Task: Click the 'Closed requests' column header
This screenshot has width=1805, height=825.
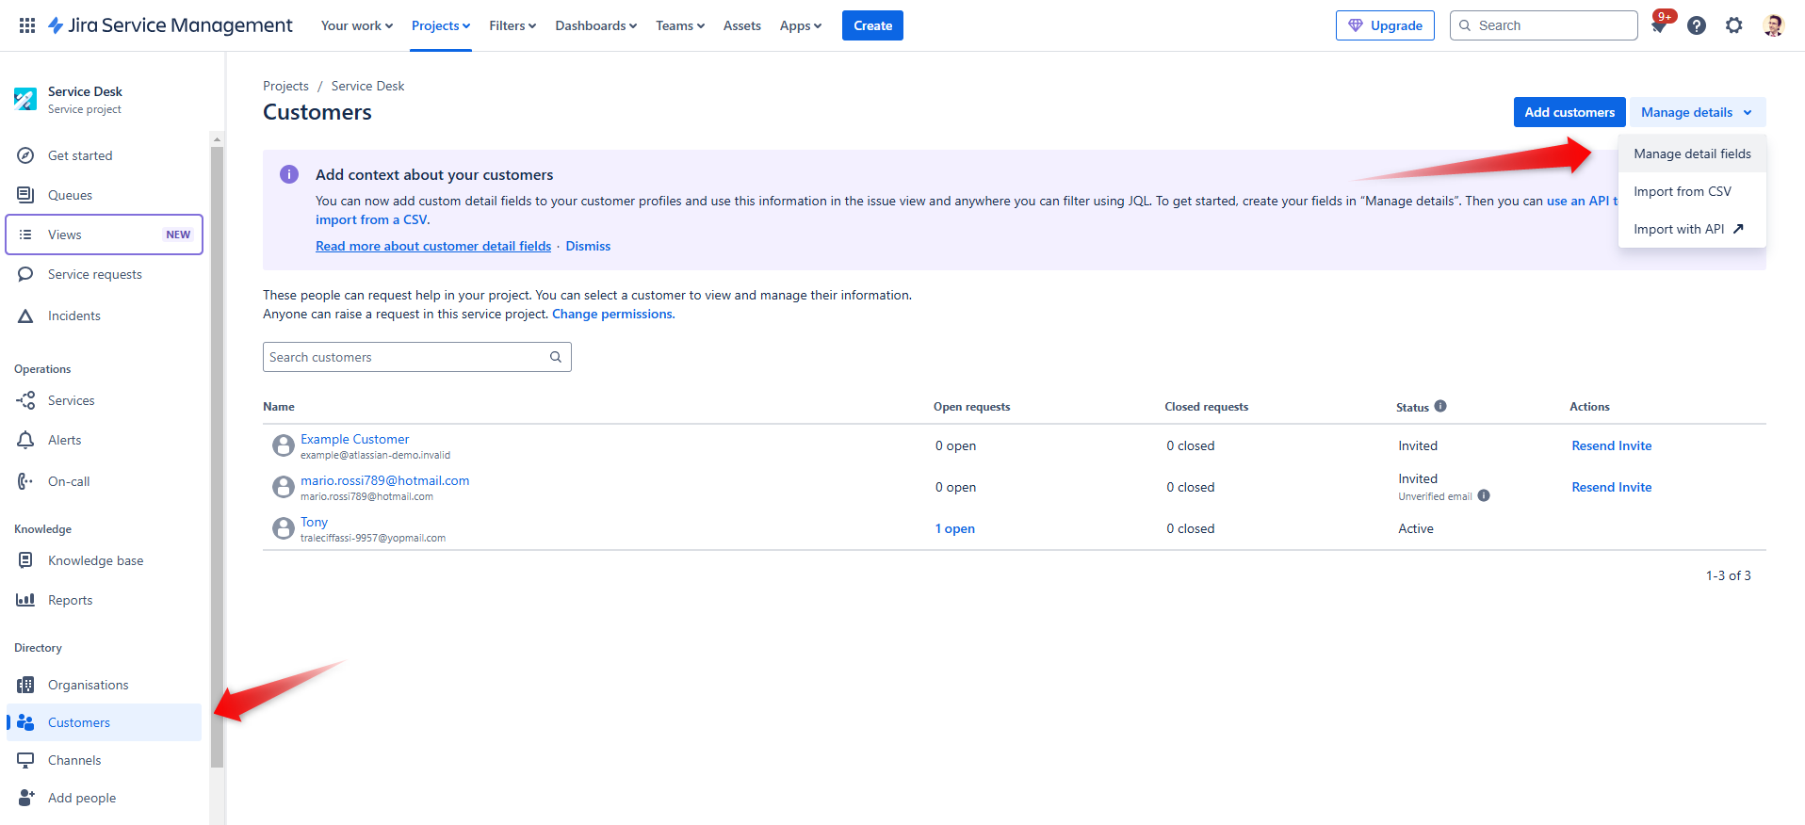Action: pyautogui.click(x=1206, y=406)
